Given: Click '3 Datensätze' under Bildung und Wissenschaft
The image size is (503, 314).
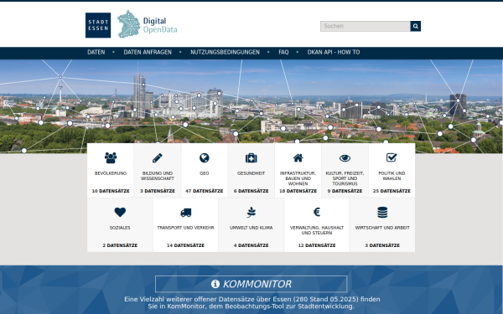Looking at the screenshot, I should coord(158,191).
